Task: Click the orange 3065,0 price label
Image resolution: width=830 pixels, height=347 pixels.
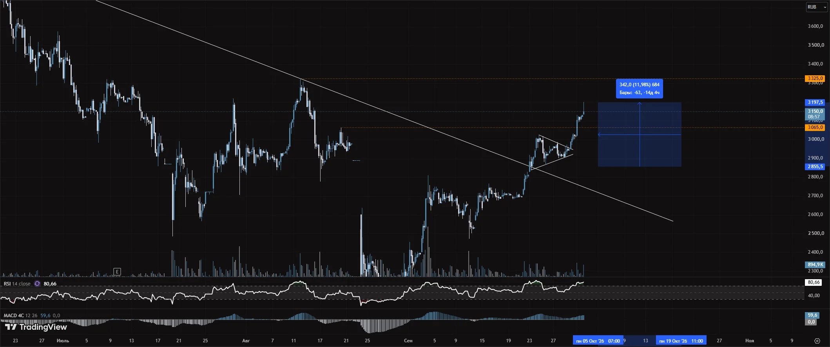Action: click(x=815, y=127)
